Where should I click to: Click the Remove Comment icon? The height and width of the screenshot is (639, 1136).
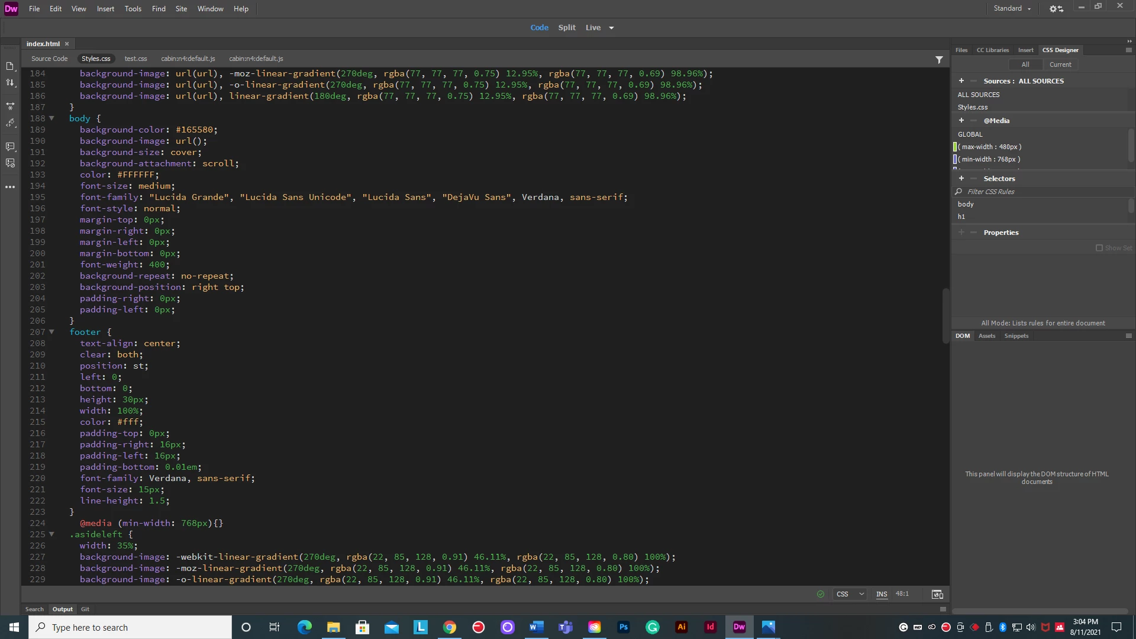click(x=10, y=163)
